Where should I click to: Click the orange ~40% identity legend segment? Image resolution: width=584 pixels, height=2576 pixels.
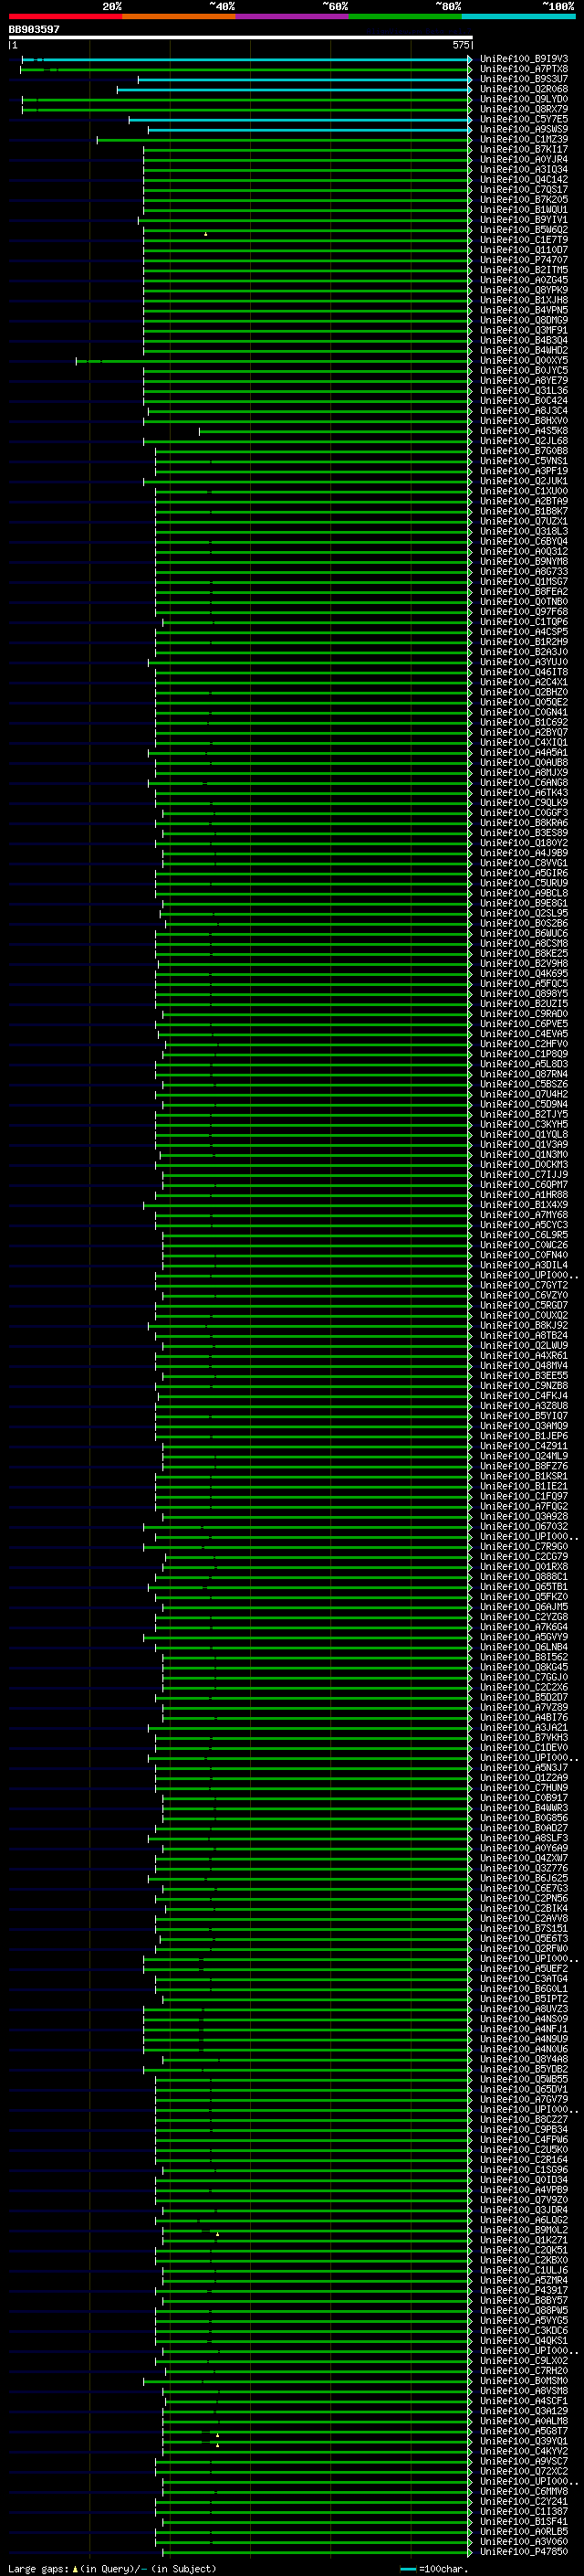tap(179, 16)
